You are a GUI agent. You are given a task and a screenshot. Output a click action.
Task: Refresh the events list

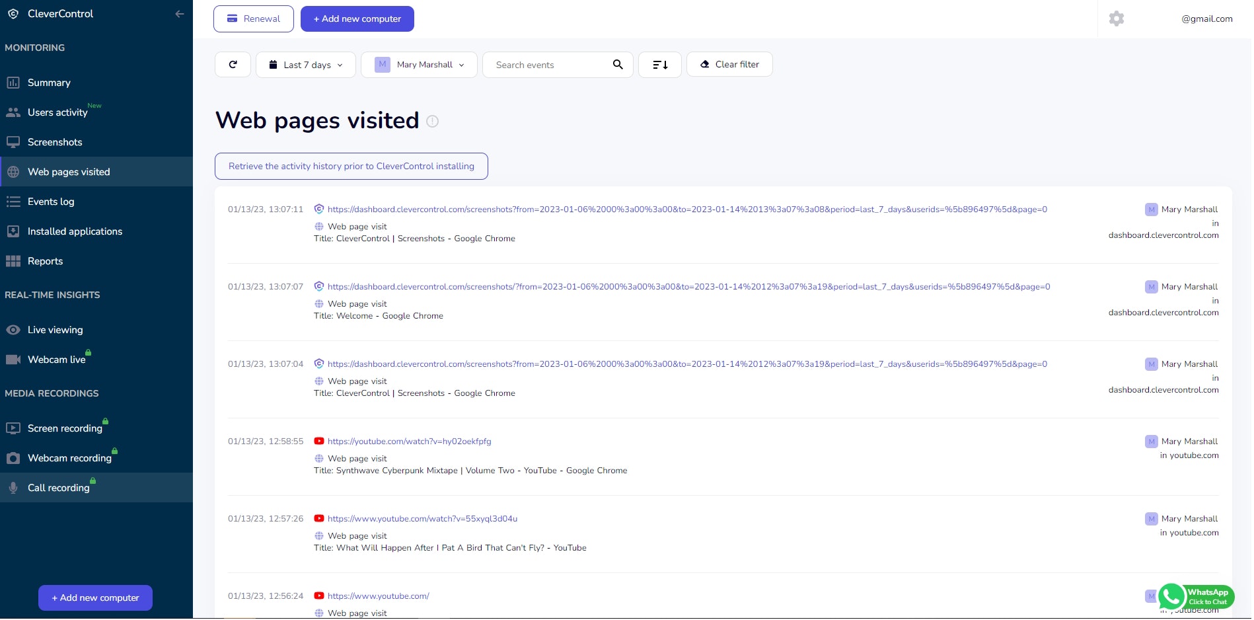(x=233, y=65)
